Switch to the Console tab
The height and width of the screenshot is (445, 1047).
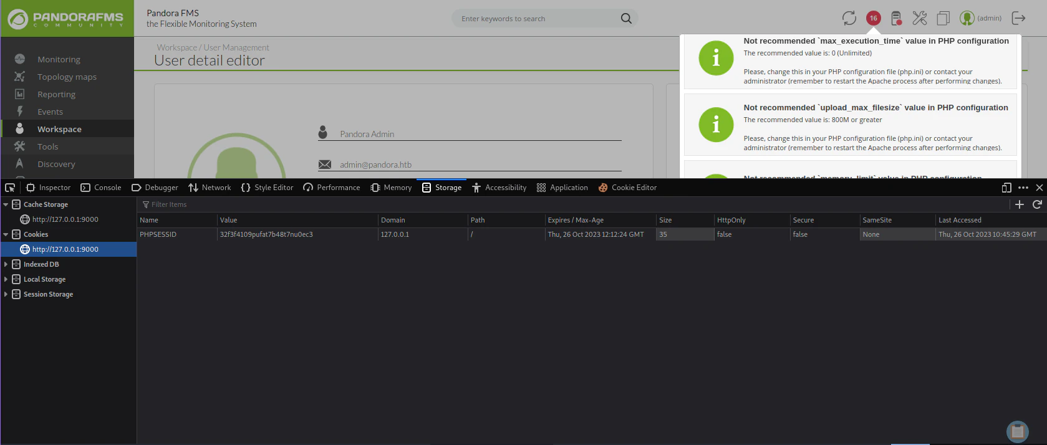pos(101,188)
